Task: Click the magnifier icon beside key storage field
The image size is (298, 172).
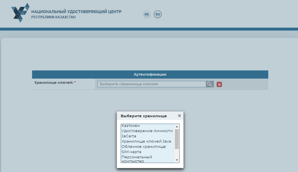Action: [x=210, y=84]
